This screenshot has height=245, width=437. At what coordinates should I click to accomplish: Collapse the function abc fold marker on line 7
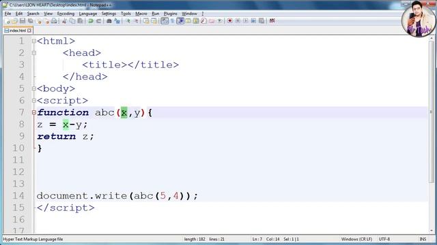coord(33,112)
